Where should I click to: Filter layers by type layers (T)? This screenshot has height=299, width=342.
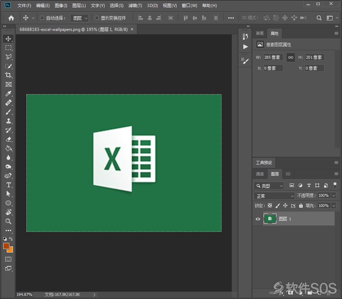click(309, 186)
